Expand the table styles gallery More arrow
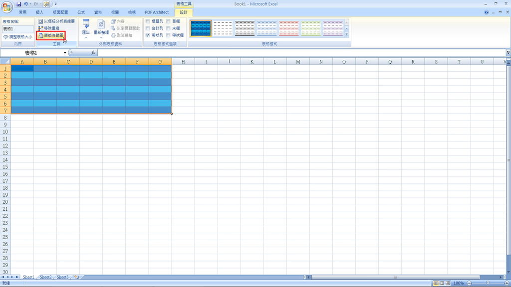The image size is (511, 287). tap(347, 34)
